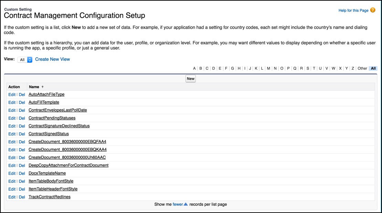Delete the CreateDocument_80036000000EBQKAA4 row
This screenshot has height=213, width=382.
(22, 150)
